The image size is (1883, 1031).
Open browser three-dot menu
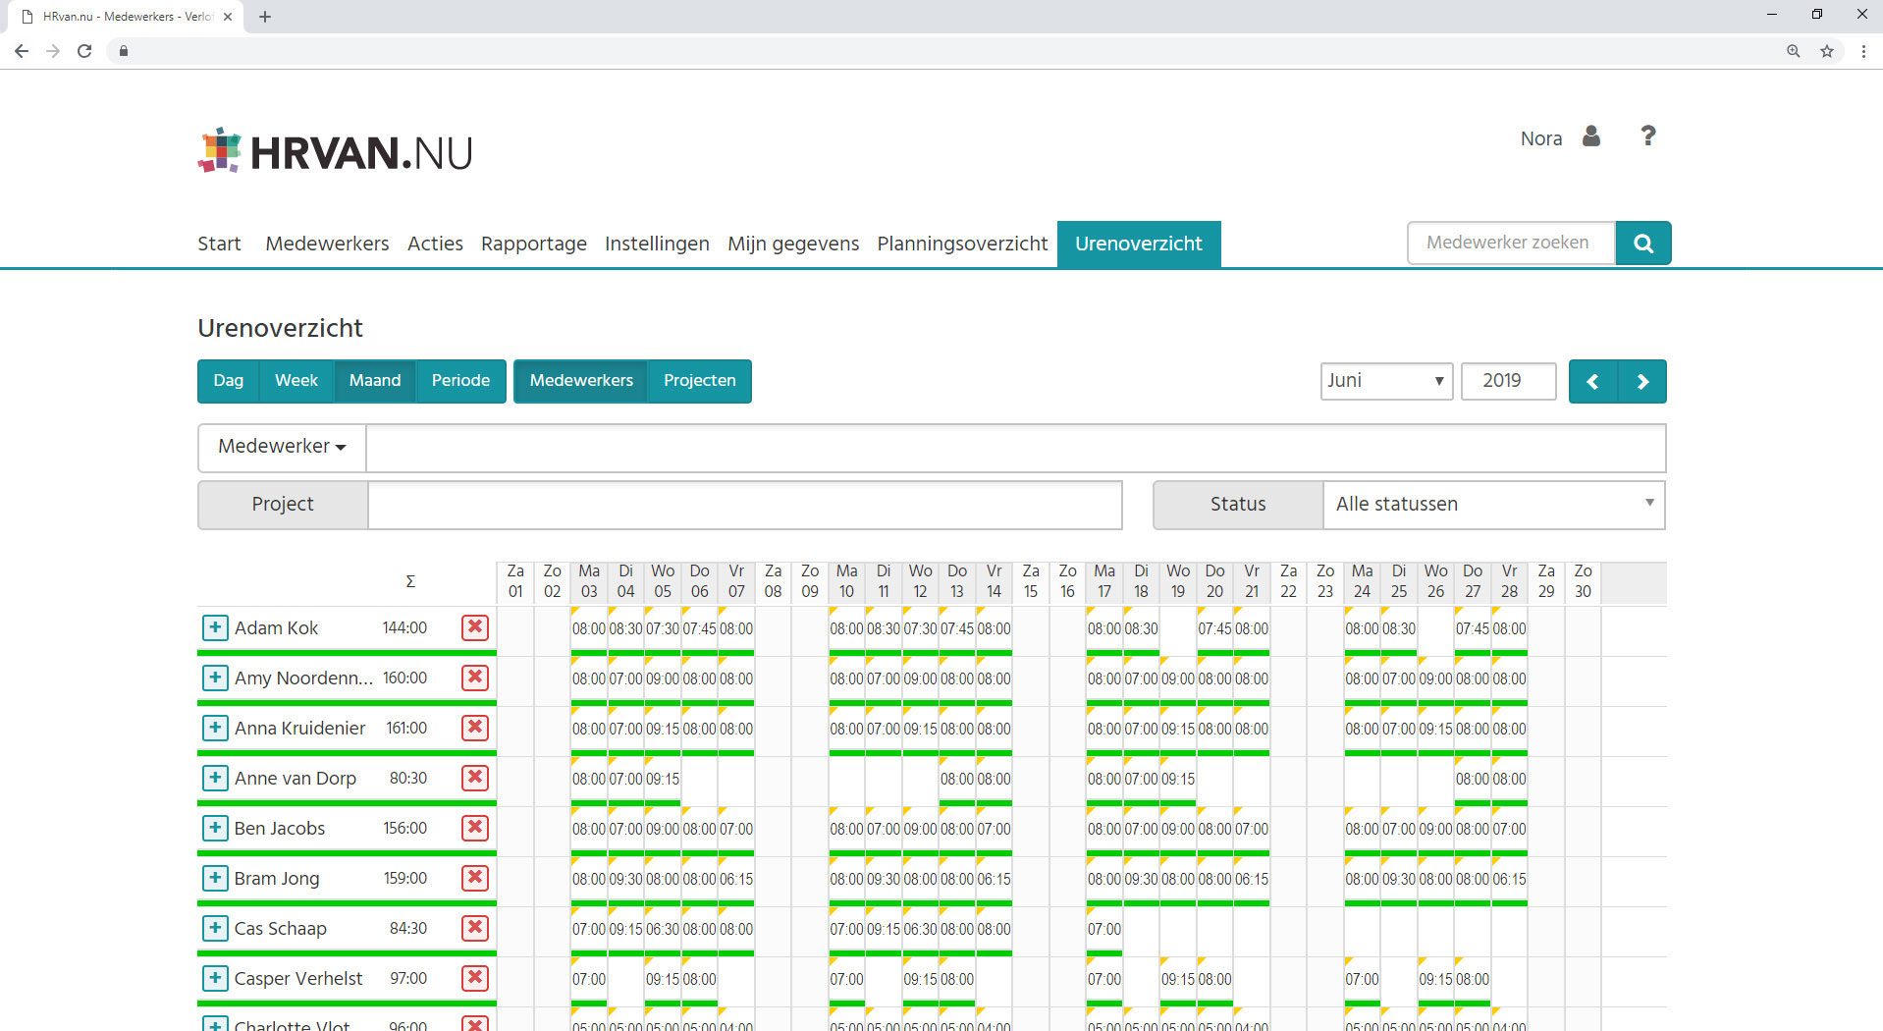click(x=1863, y=51)
